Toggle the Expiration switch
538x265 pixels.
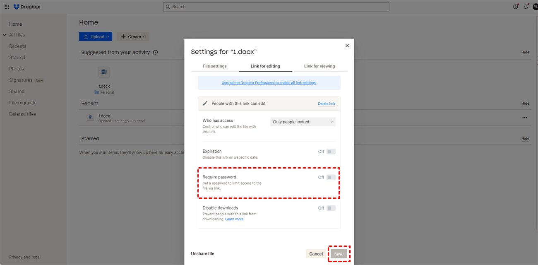[331, 152]
